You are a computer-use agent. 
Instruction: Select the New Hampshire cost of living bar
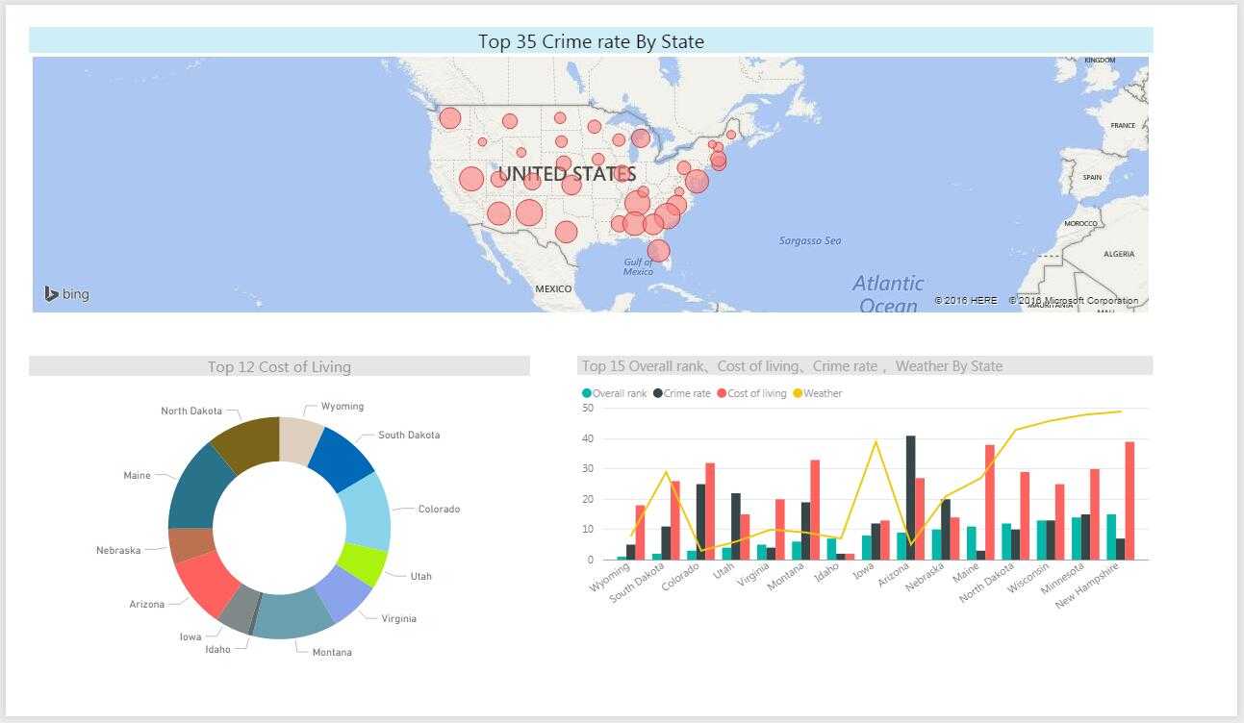pyautogui.click(x=1130, y=500)
